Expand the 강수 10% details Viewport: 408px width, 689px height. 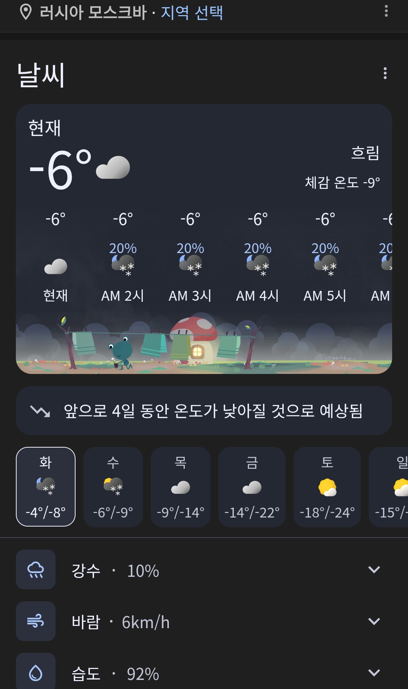pyautogui.click(x=374, y=570)
